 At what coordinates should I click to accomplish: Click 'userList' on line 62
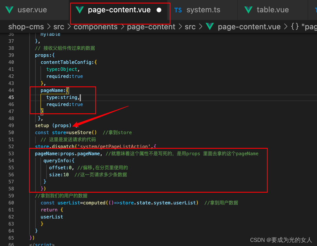pyautogui.click(x=52, y=217)
